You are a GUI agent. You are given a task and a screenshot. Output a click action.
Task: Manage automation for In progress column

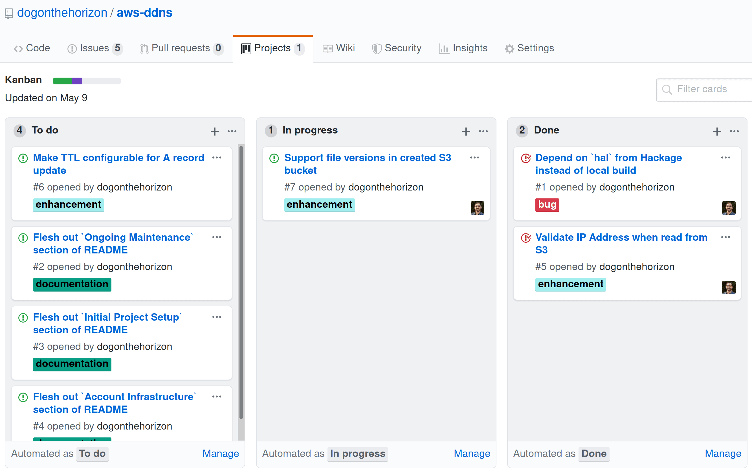pos(472,453)
